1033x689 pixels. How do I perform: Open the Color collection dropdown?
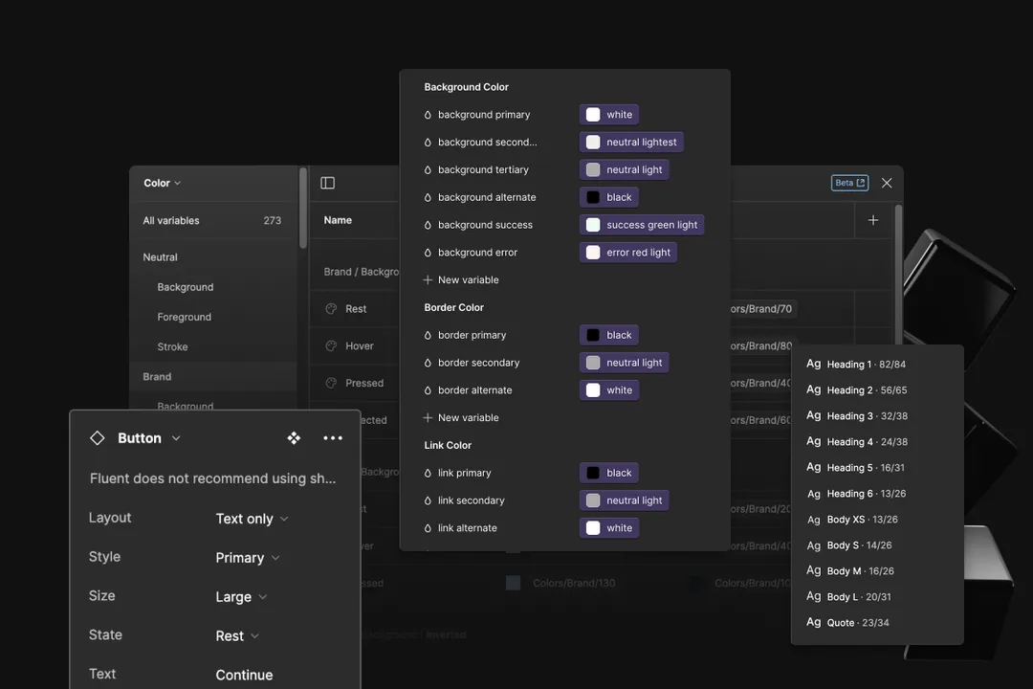pos(162,183)
